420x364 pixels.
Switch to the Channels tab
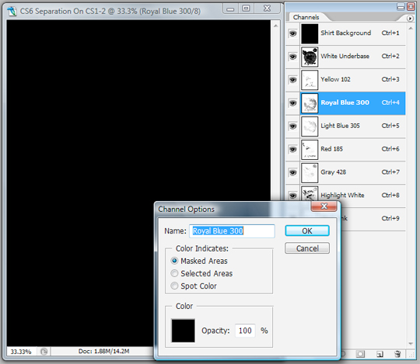tap(306, 17)
